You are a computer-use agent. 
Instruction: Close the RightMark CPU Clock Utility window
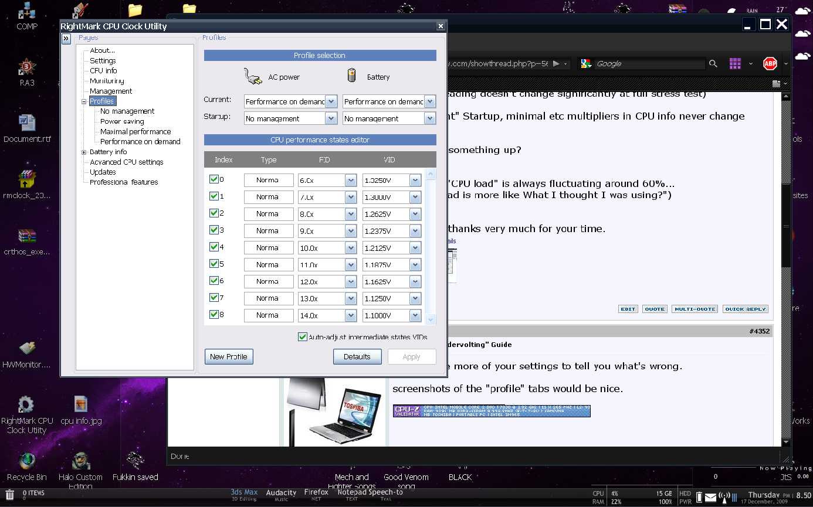[x=441, y=26]
